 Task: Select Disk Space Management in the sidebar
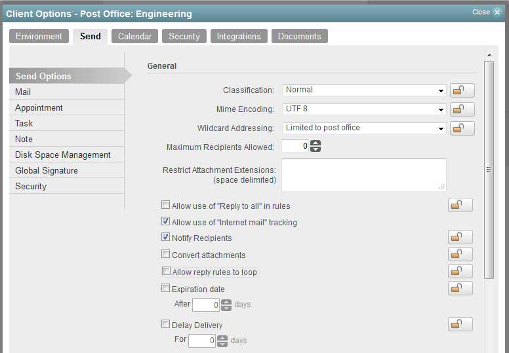click(63, 155)
